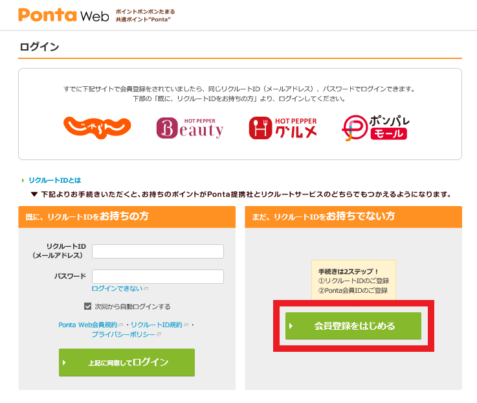Open the プライバシーポリシー link
Image resolution: width=477 pixels, height=403 pixels.
point(122,334)
